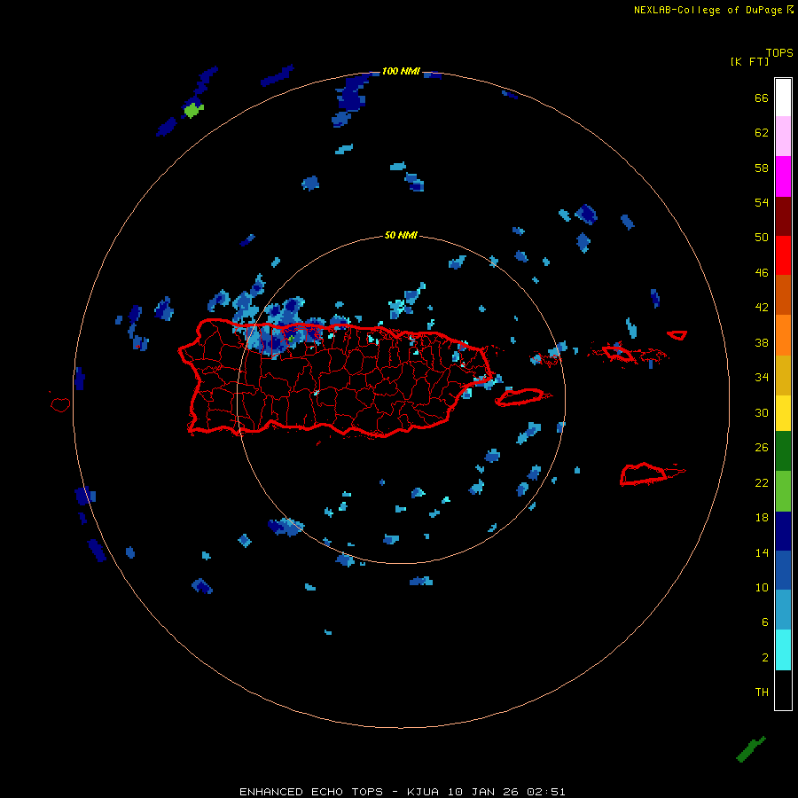Click the TOPS legend title
Screen dimensions: 798x798
(779, 52)
